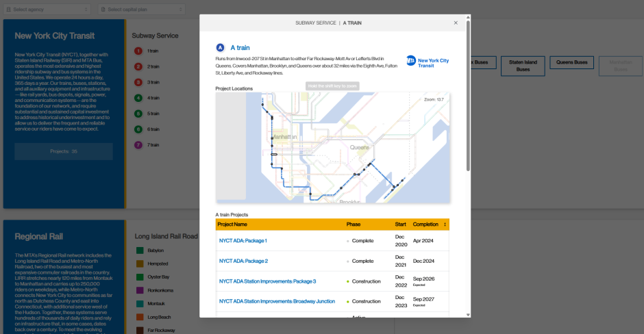Image resolution: width=644 pixels, height=334 pixels.
Task: Open NYCT ADA: Package 2 project link
Action: coord(243,261)
